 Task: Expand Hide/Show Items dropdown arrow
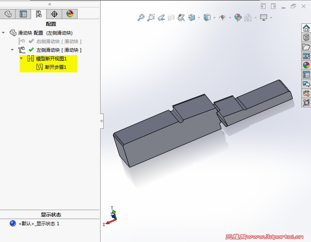coord(230,18)
